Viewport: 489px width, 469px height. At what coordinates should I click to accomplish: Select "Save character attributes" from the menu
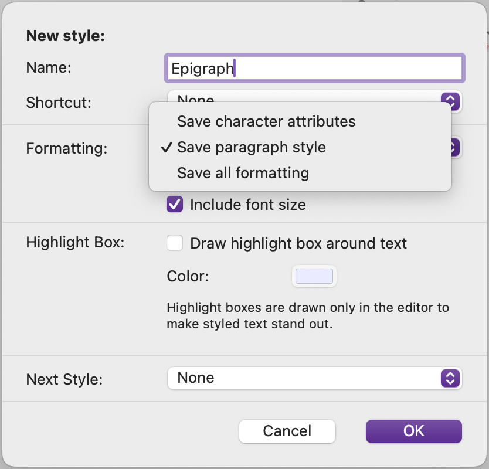point(266,121)
